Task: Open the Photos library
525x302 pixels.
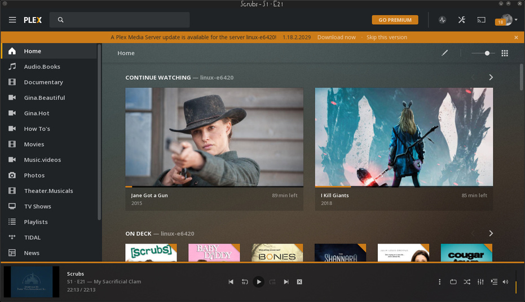Action: (x=49, y=175)
